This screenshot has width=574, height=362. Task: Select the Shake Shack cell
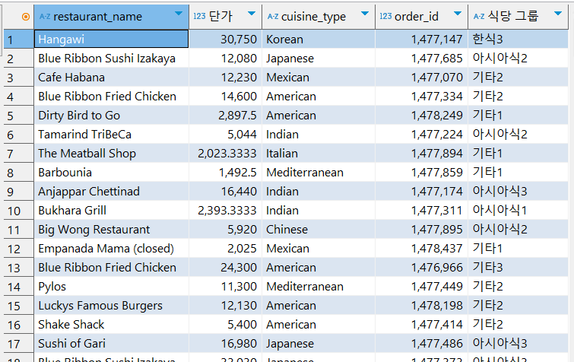(111, 325)
